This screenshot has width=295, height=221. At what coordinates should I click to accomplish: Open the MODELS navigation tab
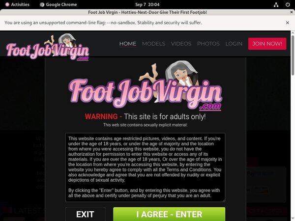(153, 44)
